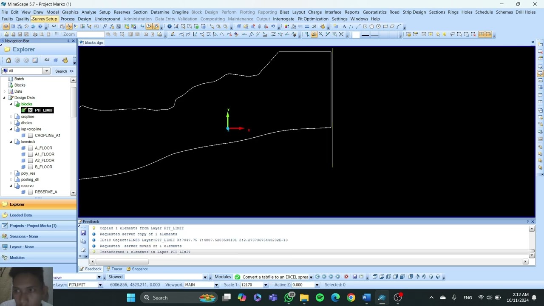The height and width of the screenshot is (306, 544).
Task: Open the Viewport MAIN dropdown
Action: pos(216,285)
